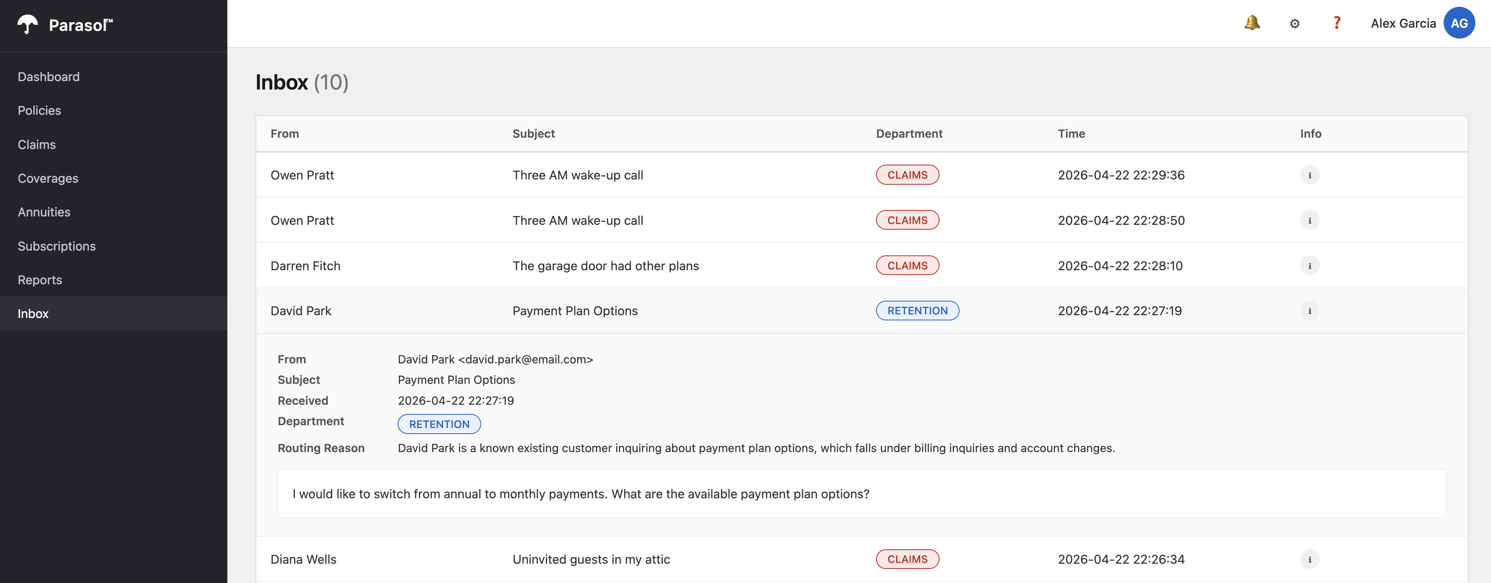Click CLAIMS badge on Darren Fitch row
The width and height of the screenshot is (1491, 583).
coord(907,265)
